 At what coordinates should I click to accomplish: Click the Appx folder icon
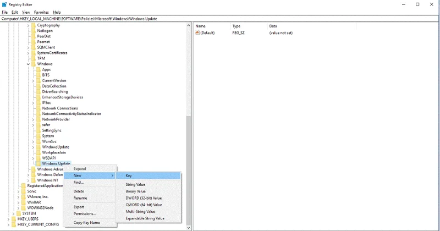[38, 69]
